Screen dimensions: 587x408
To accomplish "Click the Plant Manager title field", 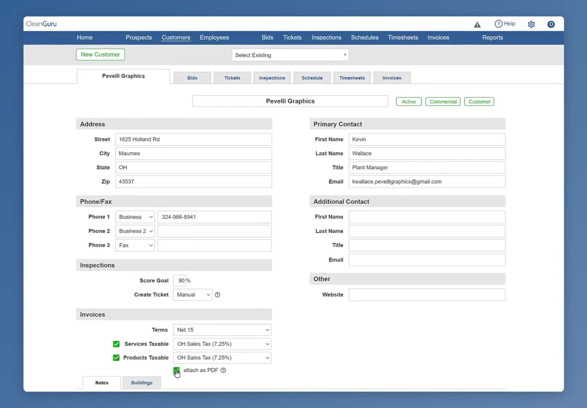I will tap(427, 168).
